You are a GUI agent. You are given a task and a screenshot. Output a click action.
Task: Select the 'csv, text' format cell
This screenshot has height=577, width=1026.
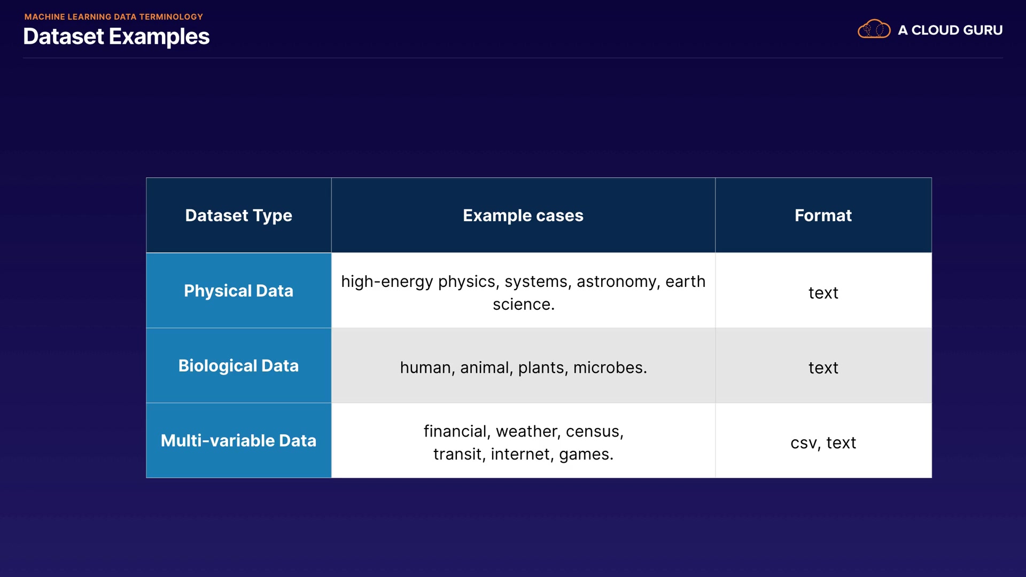823,442
